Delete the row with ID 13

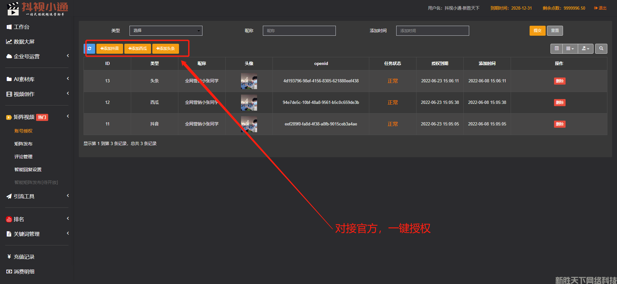pos(559,81)
